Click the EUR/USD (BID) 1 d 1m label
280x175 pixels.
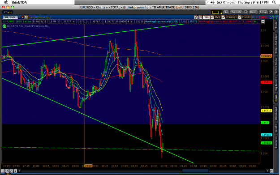(x=17, y=21)
